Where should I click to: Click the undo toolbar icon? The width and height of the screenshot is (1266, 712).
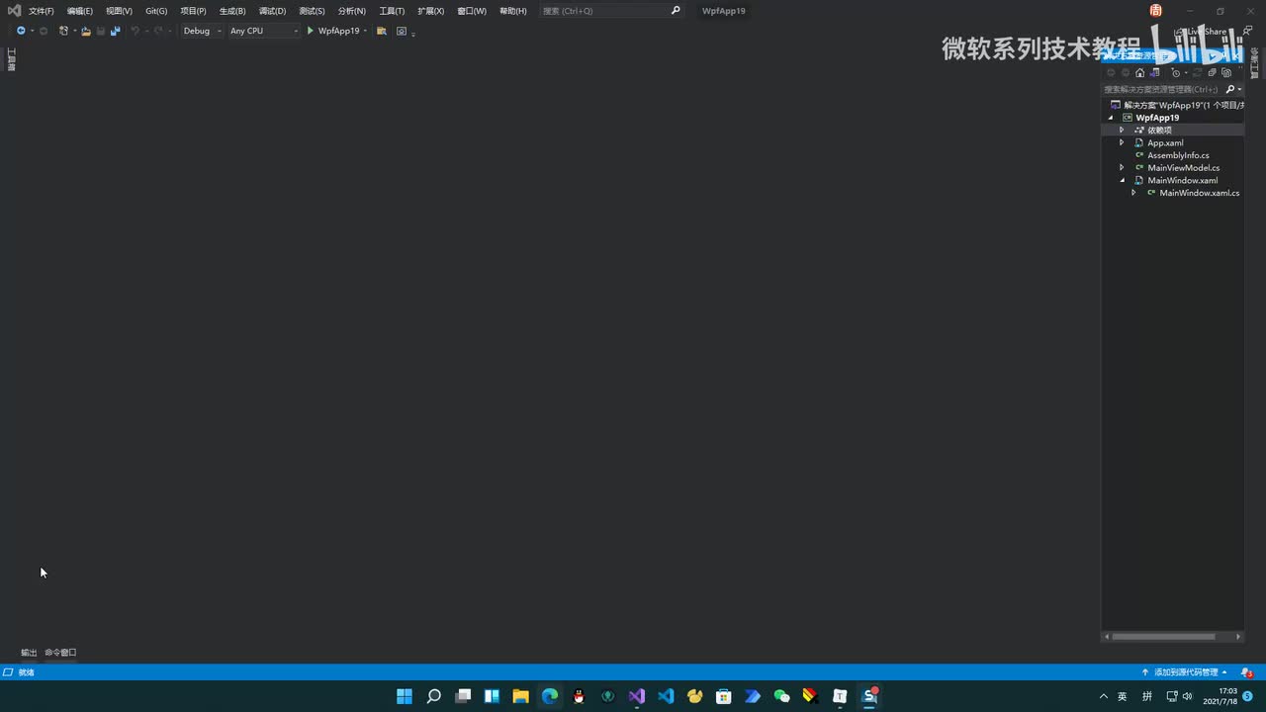[136, 31]
